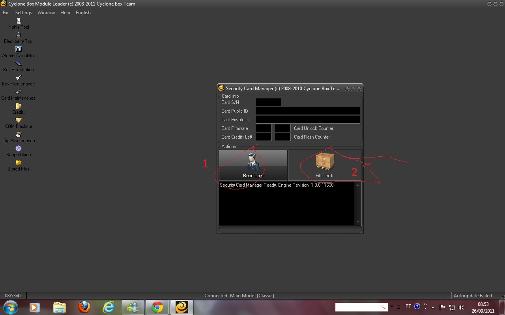Viewport: 505px width, 315px height.
Task: Open the Nokia Tool module
Action: point(19,24)
